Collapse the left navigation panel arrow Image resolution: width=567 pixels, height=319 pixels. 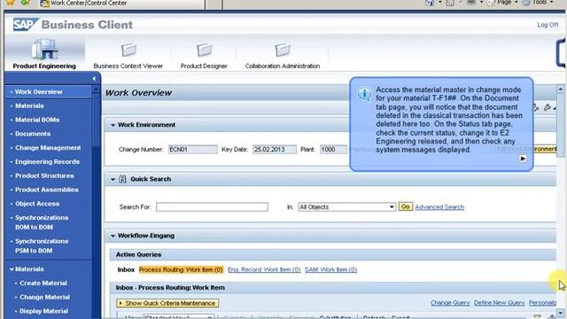pyautogui.click(x=94, y=79)
